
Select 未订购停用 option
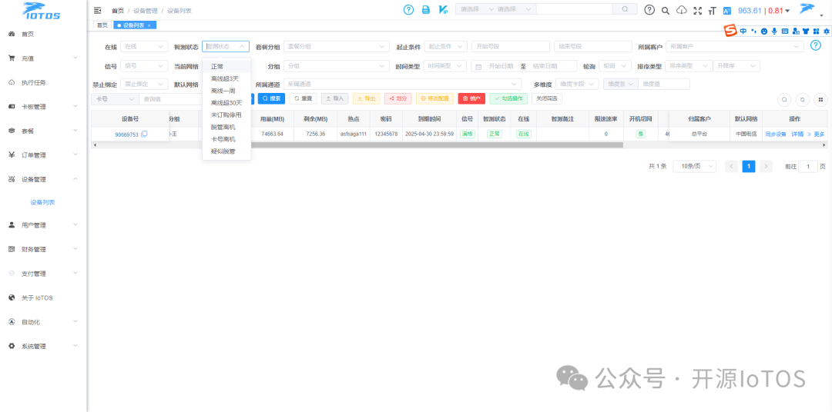click(x=226, y=115)
